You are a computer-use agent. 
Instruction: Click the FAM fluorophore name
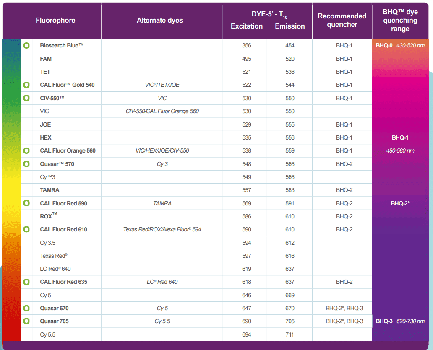coord(46,59)
